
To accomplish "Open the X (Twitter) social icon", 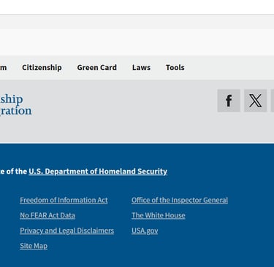I will pyautogui.click(x=255, y=101).
